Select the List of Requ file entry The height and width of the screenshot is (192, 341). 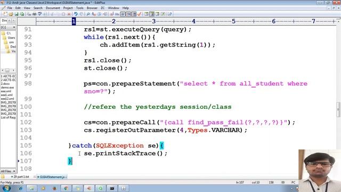9,117
